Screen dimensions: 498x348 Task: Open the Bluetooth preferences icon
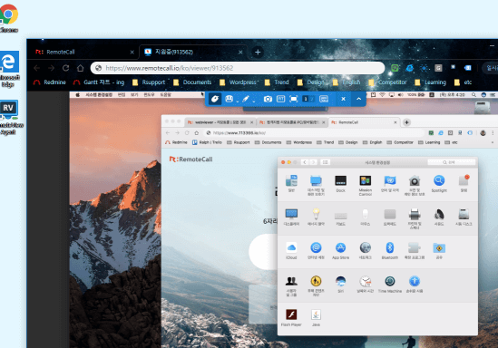390,251
